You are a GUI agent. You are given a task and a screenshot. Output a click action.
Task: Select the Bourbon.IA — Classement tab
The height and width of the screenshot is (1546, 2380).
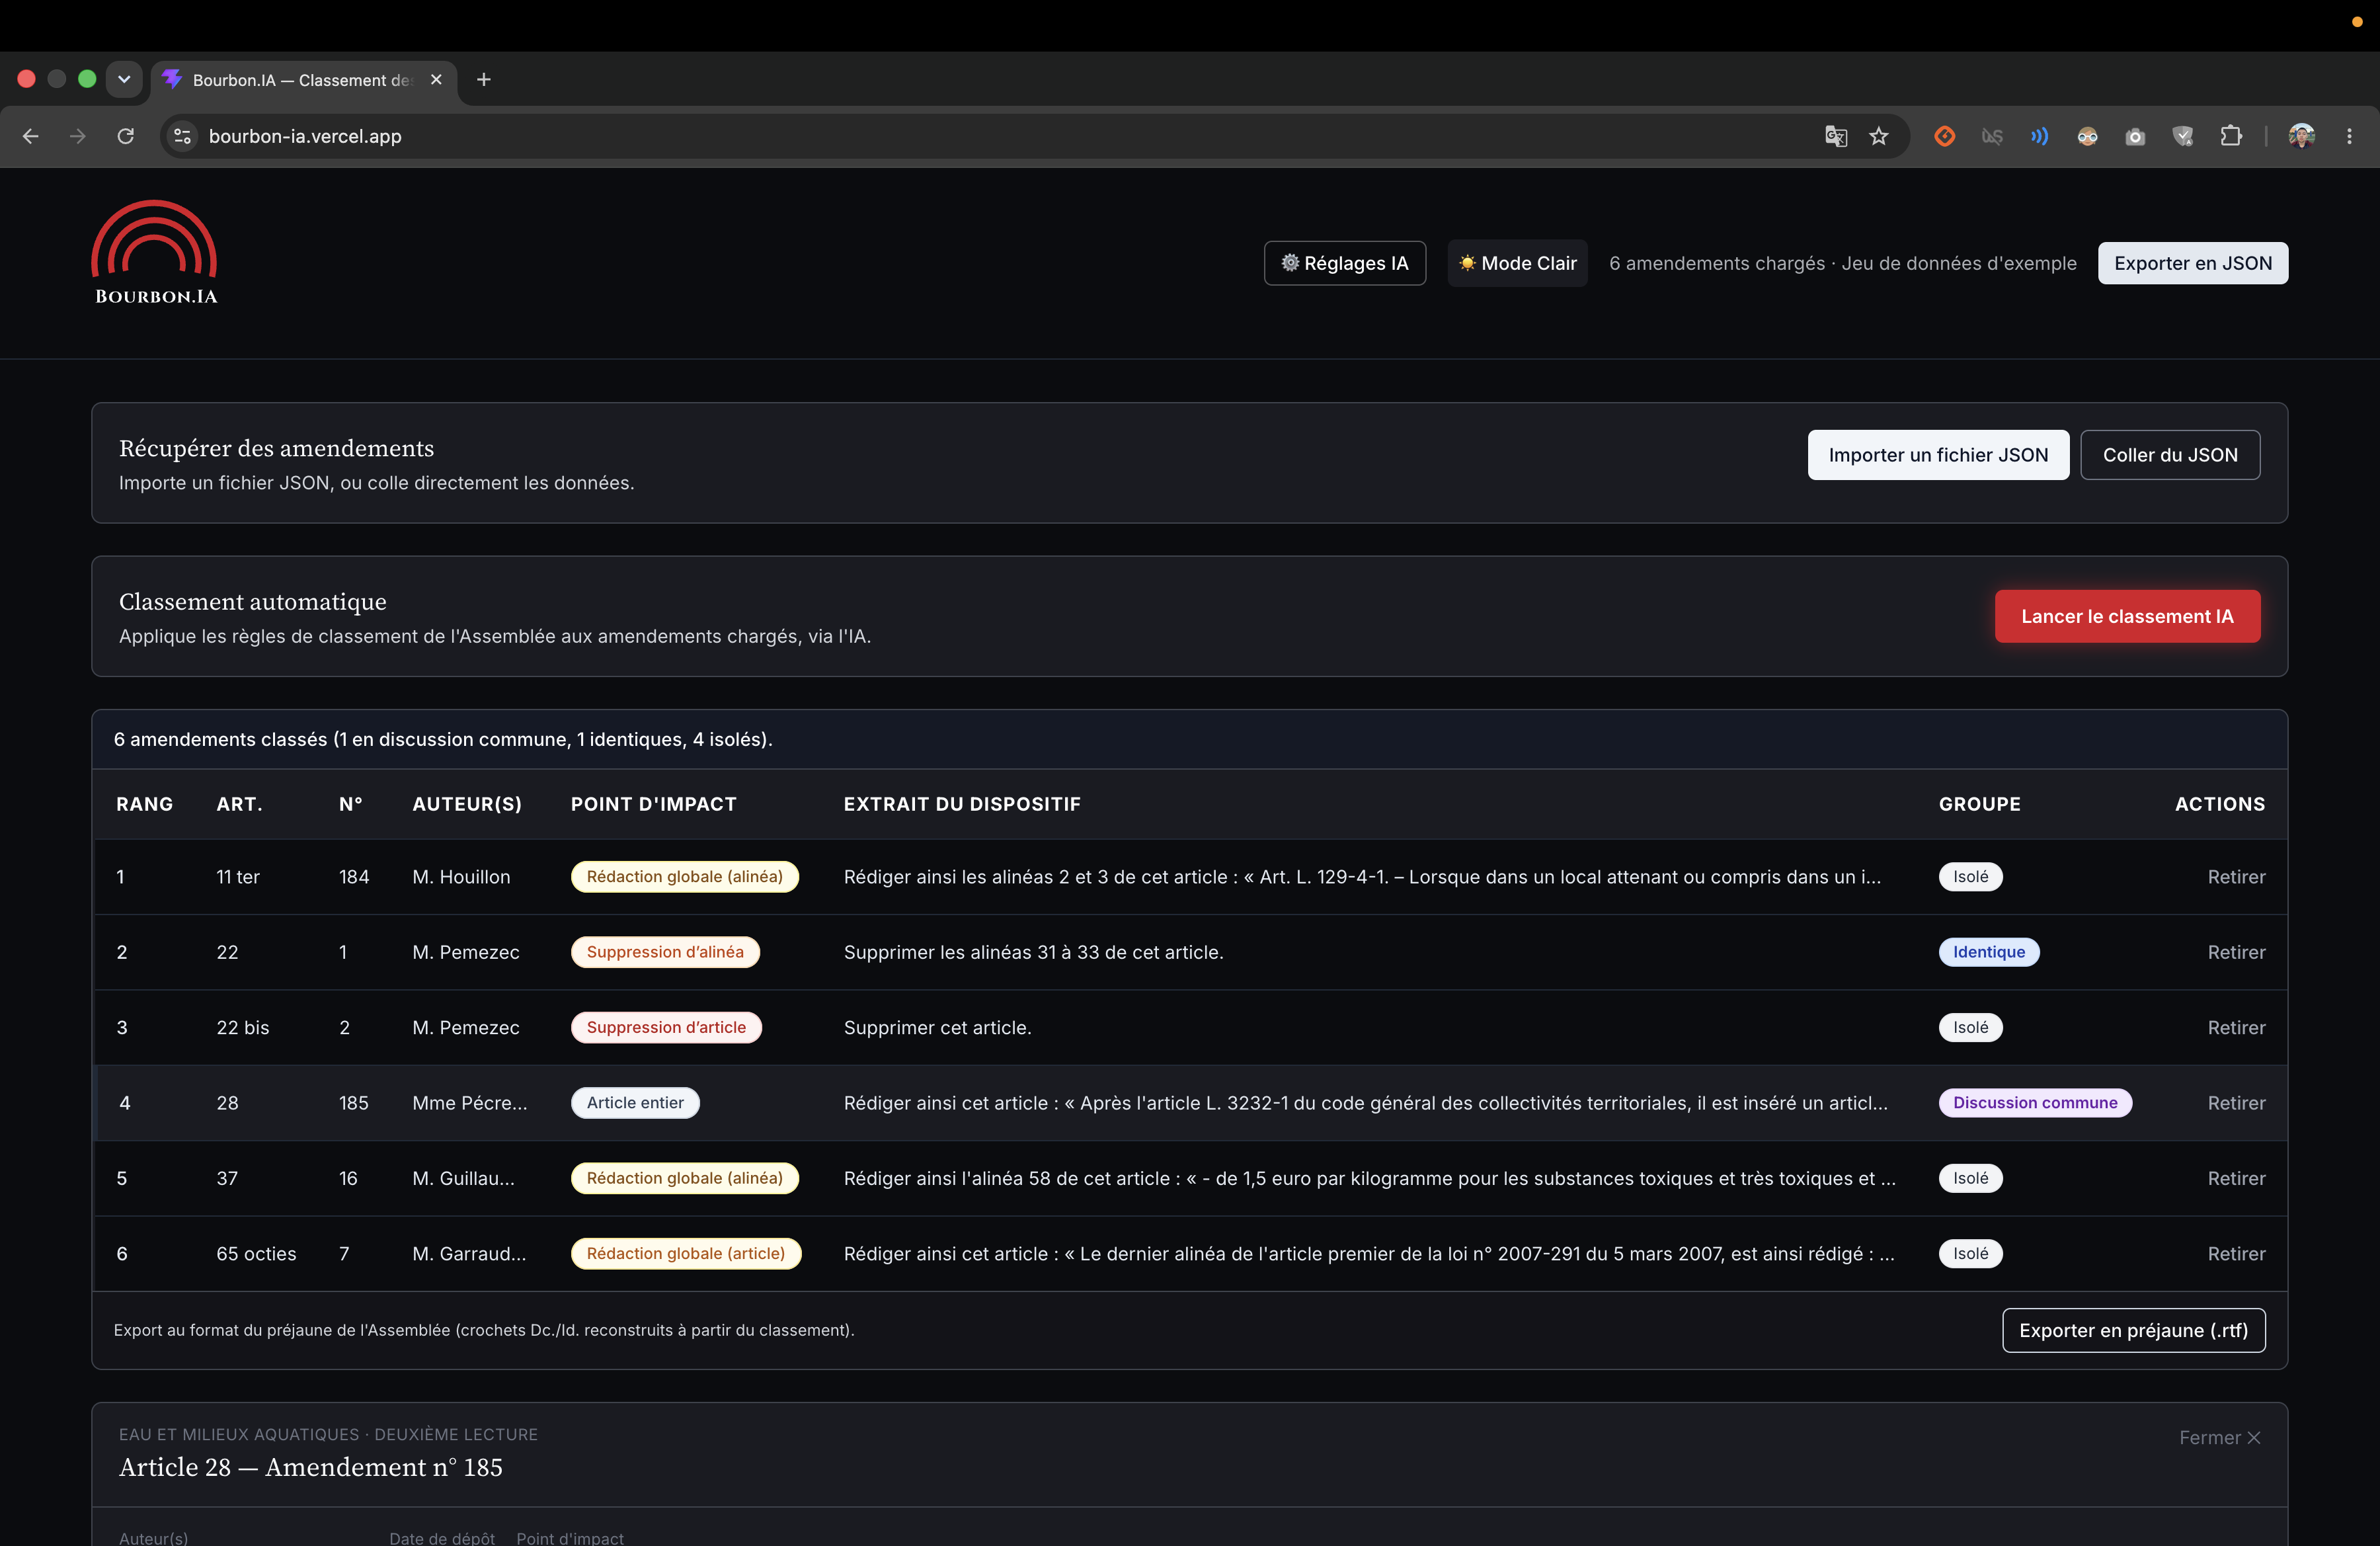303,80
